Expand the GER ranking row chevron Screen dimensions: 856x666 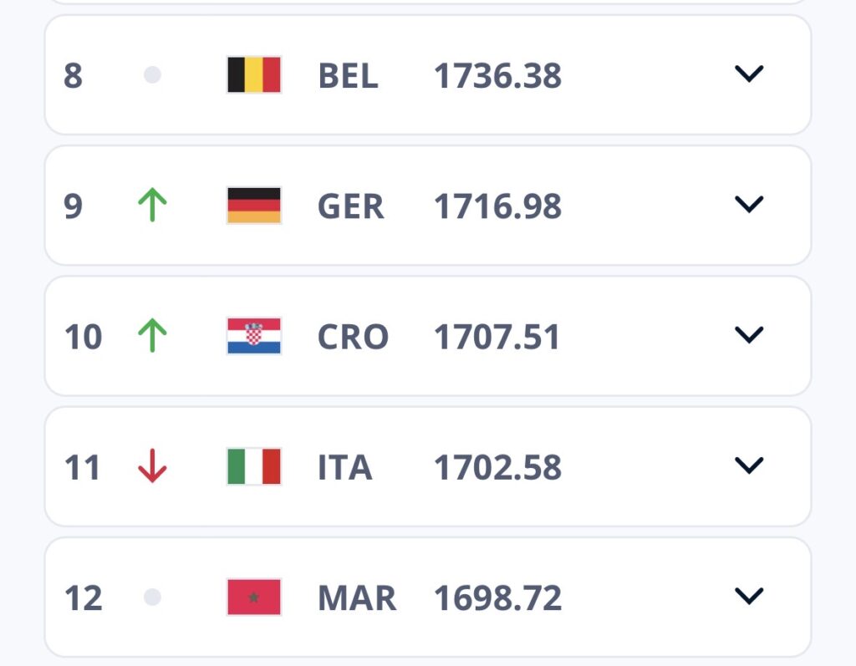coord(749,204)
